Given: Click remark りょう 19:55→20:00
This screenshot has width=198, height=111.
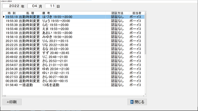Looking at the screenshot, I should [56, 21].
